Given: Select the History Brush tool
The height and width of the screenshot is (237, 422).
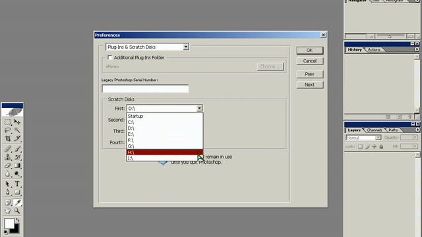Looking at the screenshot, I should pos(17,157).
